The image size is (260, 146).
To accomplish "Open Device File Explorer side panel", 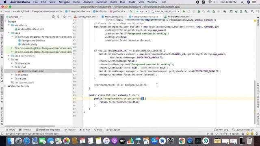I will 258,96.
